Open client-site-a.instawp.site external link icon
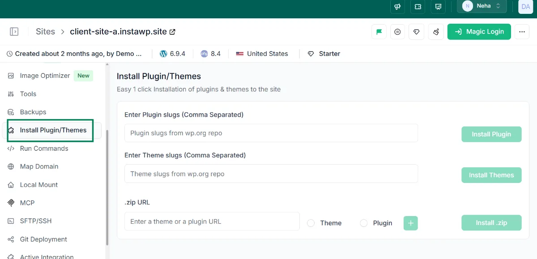Image resolution: width=537 pixels, height=259 pixels. [x=172, y=32]
